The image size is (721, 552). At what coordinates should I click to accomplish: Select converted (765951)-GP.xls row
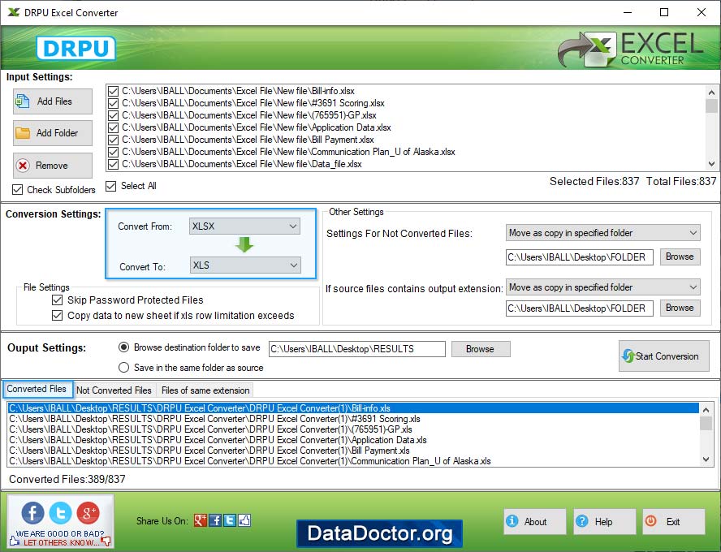(x=353, y=429)
